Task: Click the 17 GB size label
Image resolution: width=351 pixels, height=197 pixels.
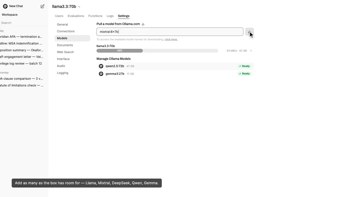Action: (x=130, y=74)
